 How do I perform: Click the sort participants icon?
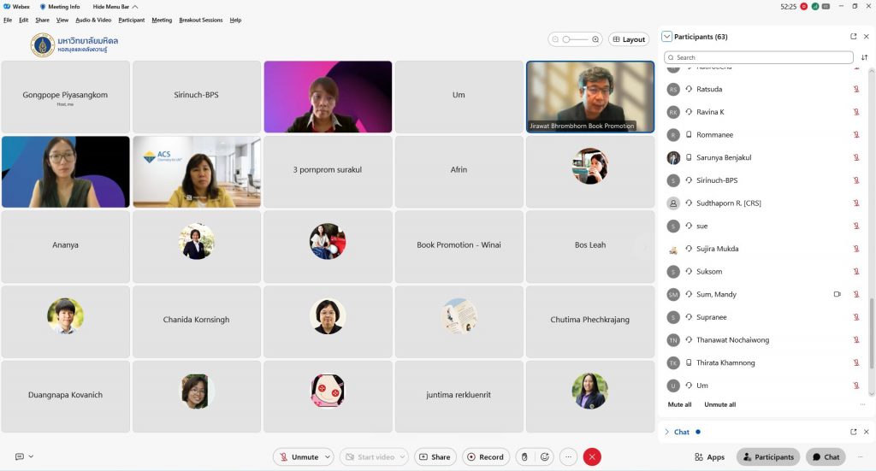(864, 57)
